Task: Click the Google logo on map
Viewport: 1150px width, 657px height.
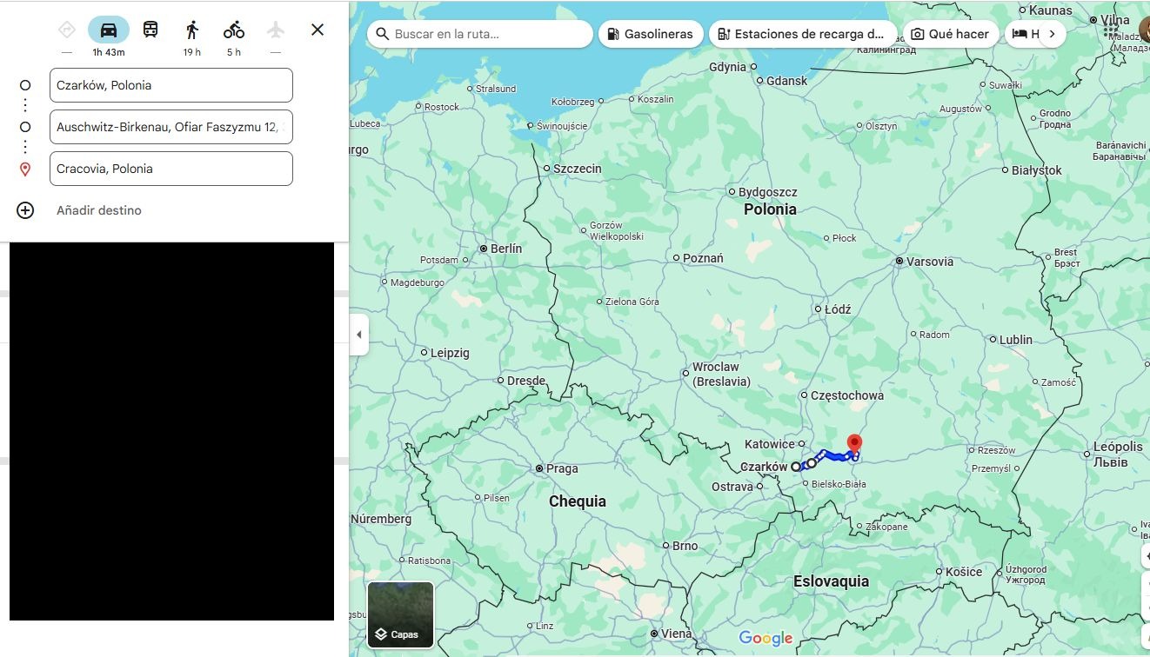Action: coord(766,639)
